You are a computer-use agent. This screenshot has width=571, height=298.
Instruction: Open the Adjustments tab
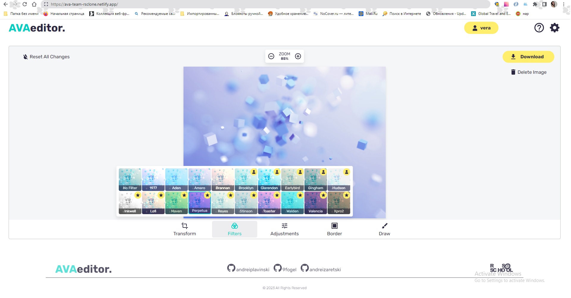point(285,229)
